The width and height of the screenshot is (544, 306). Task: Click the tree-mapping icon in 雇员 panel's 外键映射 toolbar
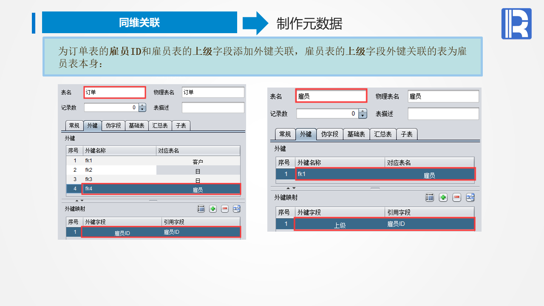(x=470, y=197)
